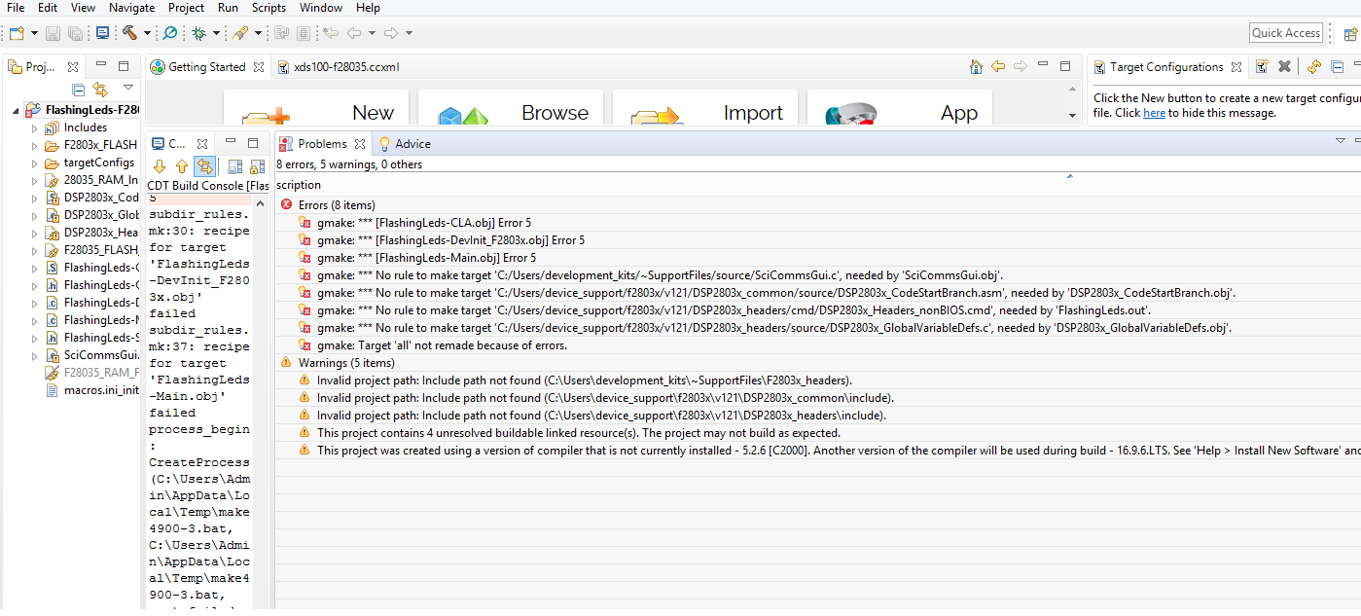The height and width of the screenshot is (616, 1361).
Task: Click Collapse All icon in Project Explorer
Action: [79, 90]
